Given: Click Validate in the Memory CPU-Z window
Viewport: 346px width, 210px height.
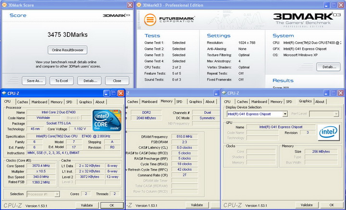Looking at the screenshot, I should pyautogui.click(x=197, y=205).
